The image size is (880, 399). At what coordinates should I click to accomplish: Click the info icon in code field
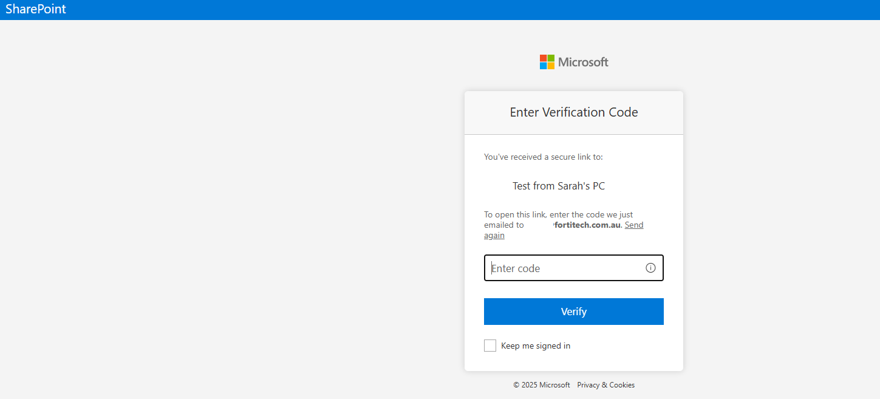coord(650,268)
